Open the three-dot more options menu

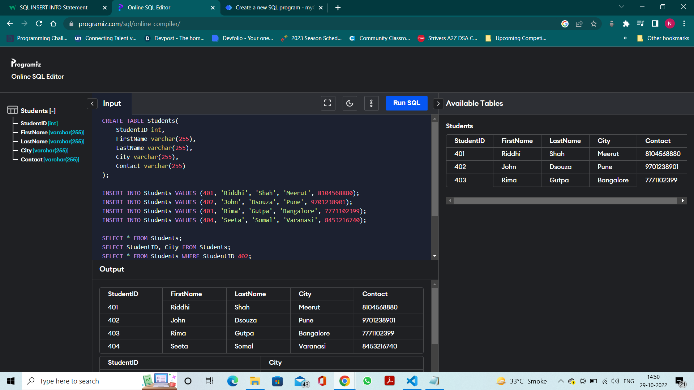tap(371, 103)
